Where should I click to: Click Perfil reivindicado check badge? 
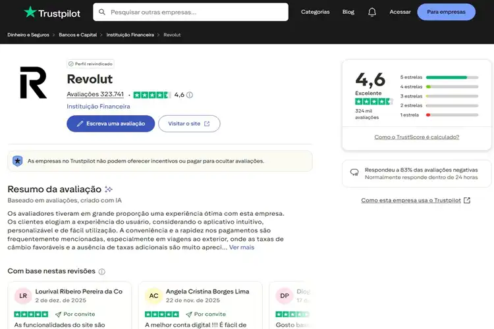tap(90, 64)
